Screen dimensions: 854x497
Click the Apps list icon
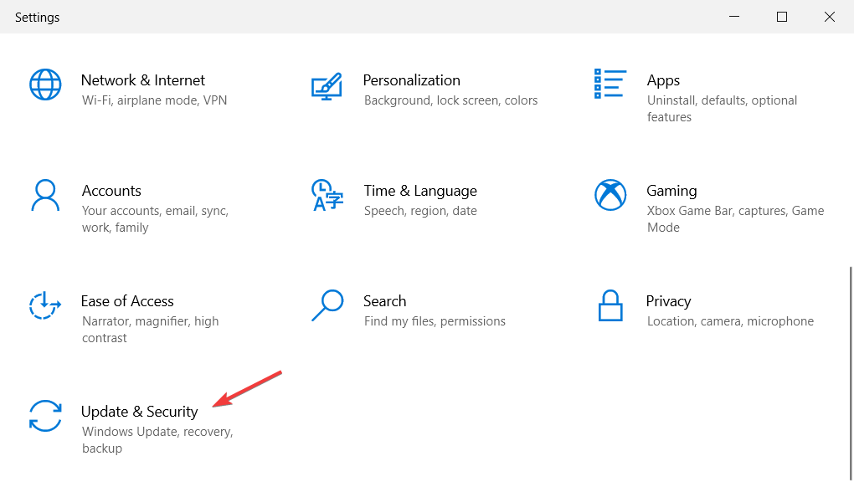coord(610,84)
